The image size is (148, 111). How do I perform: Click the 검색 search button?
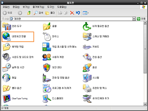[38, 13]
